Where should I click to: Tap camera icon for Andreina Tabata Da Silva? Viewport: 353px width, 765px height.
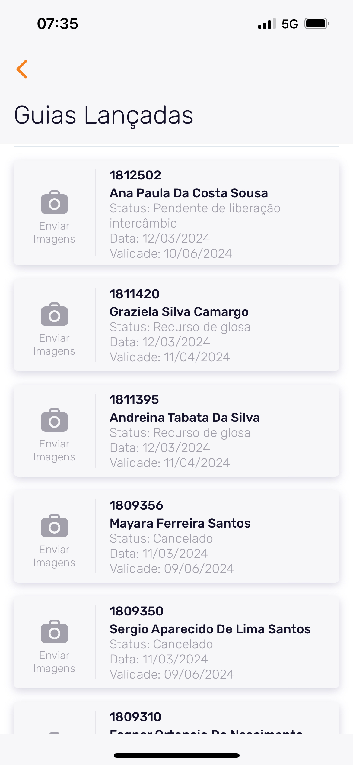54,420
